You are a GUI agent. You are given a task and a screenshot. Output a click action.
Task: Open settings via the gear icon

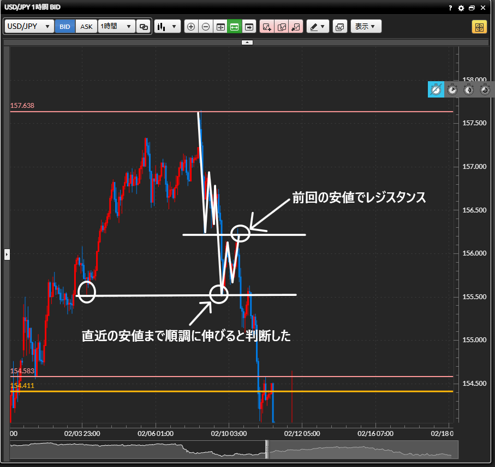(x=461, y=8)
